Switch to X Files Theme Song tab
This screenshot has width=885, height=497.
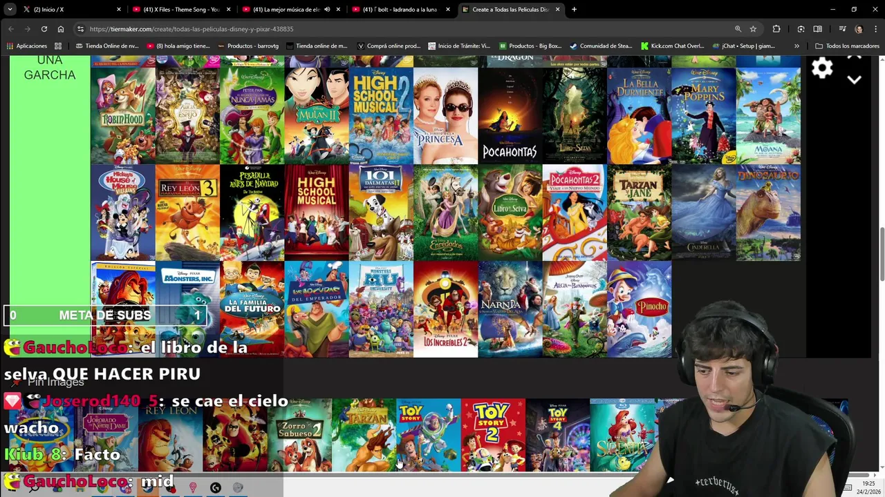[181, 10]
